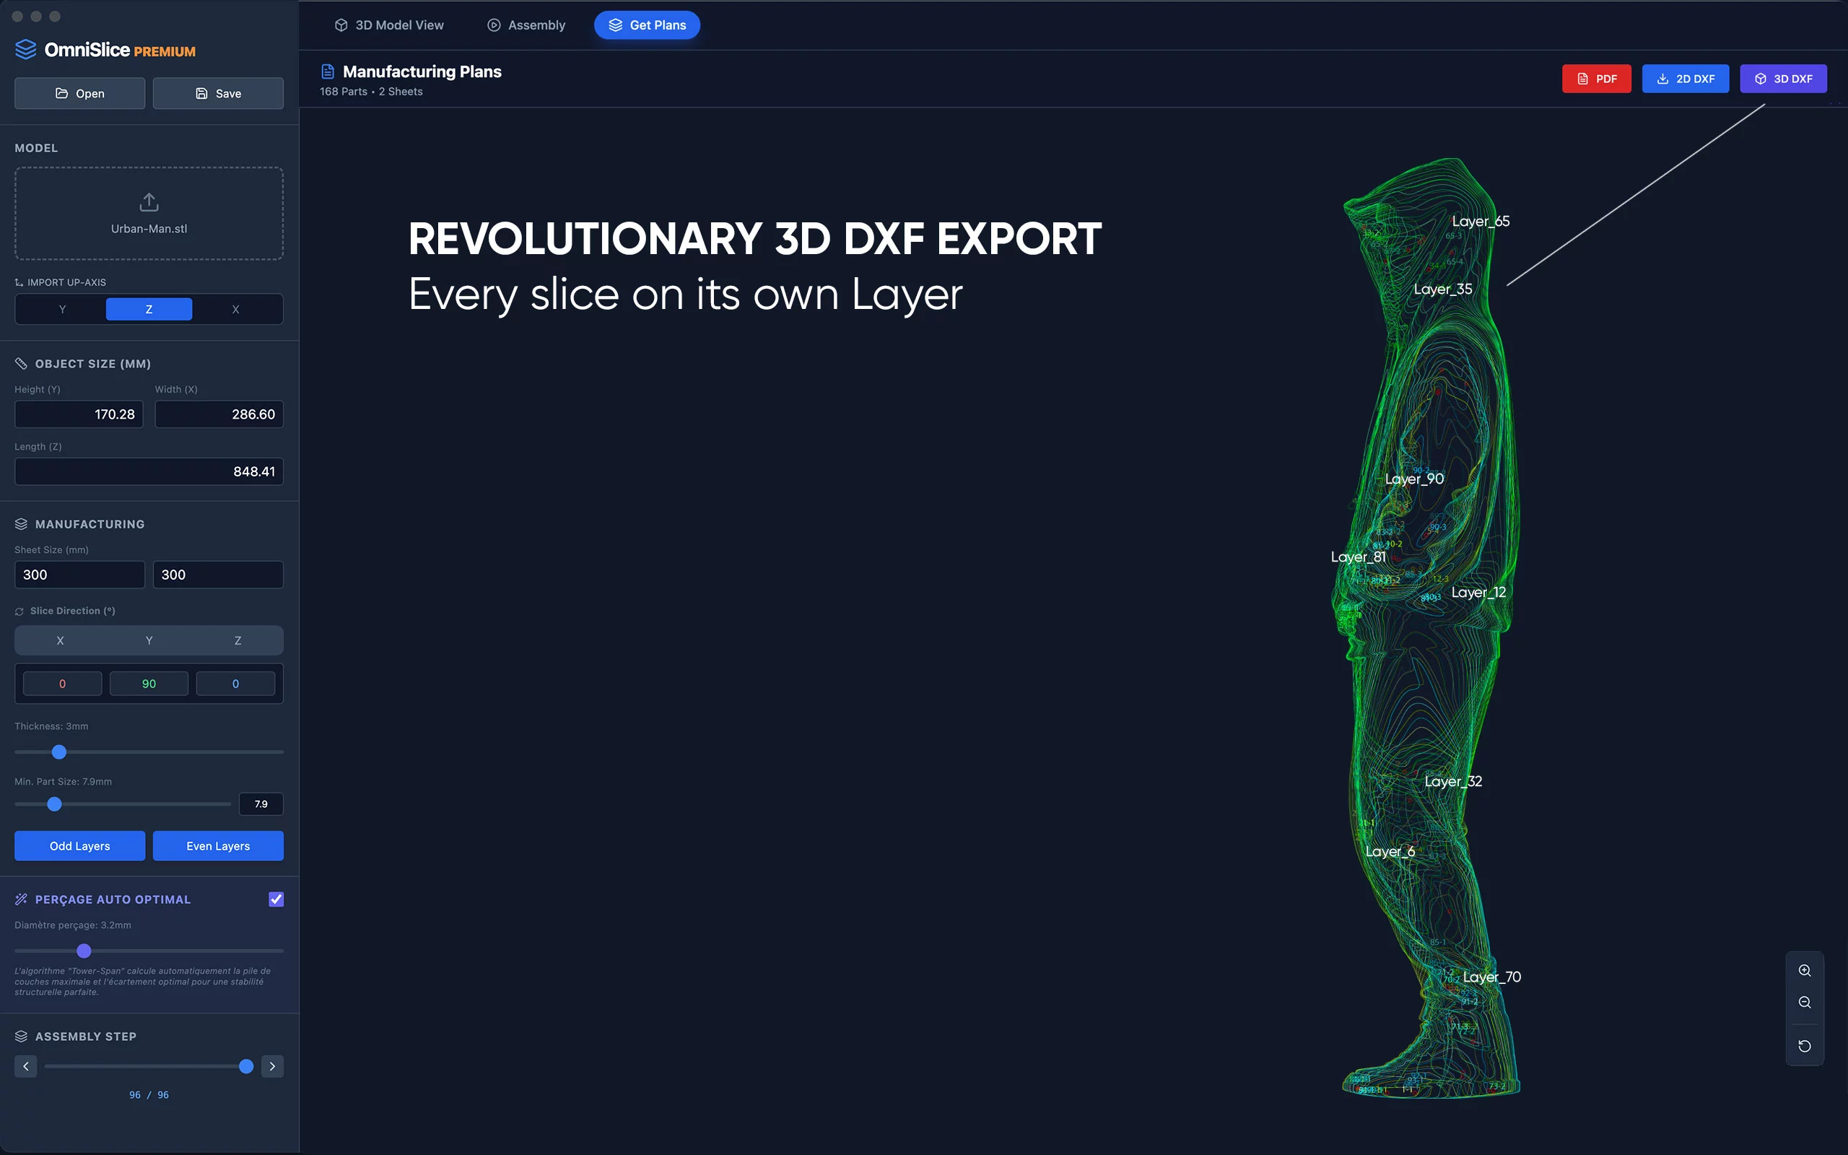The image size is (1848, 1155).
Task: Click the Assembly Step slider handle
Action: coord(246,1065)
